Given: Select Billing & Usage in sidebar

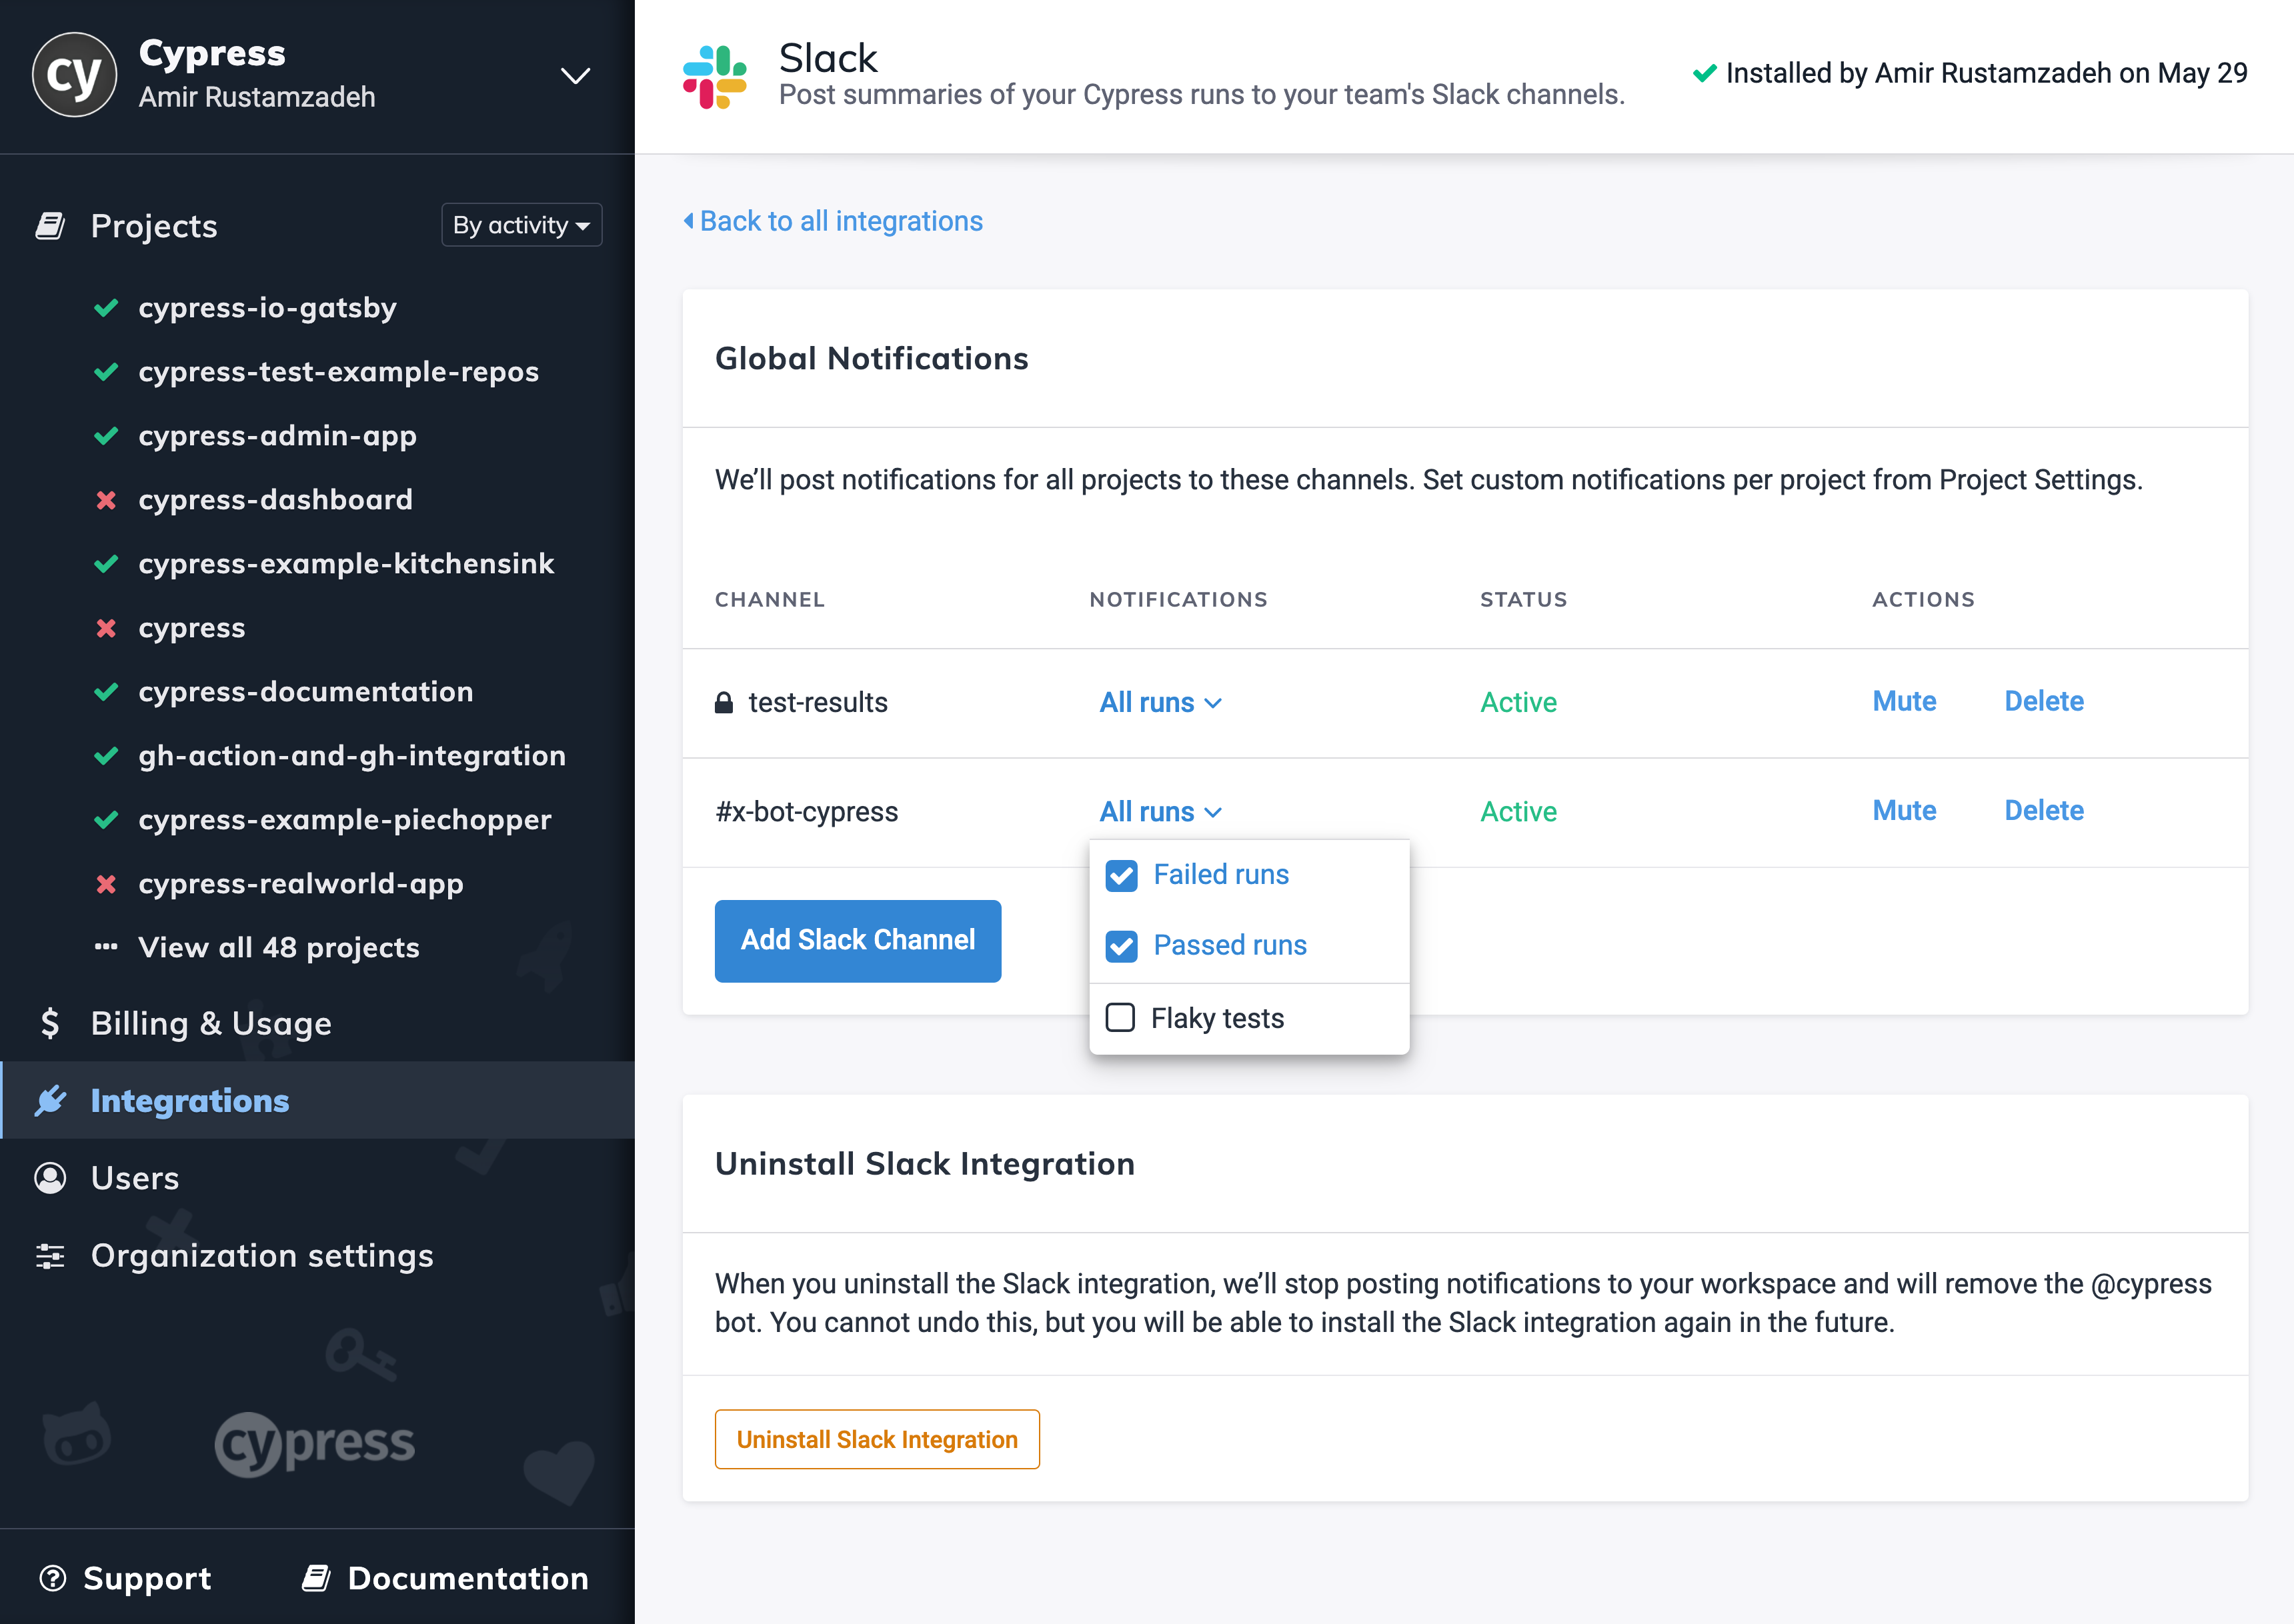Looking at the screenshot, I should click(210, 1023).
